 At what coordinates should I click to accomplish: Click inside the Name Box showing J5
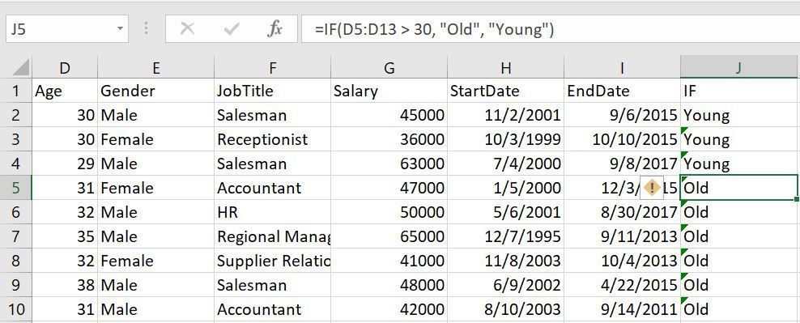click(60, 28)
